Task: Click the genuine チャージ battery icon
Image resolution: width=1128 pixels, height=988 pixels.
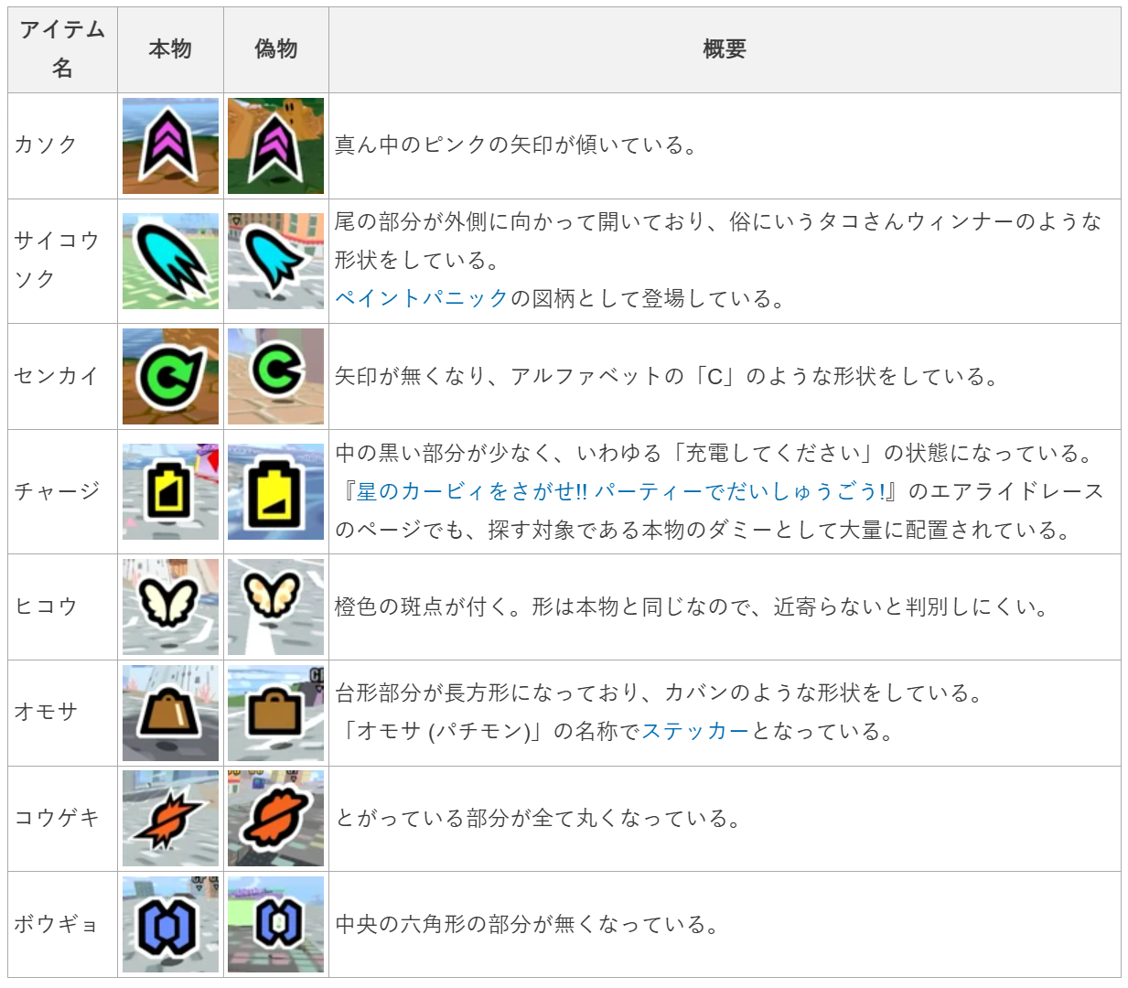Action: coord(170,491)
